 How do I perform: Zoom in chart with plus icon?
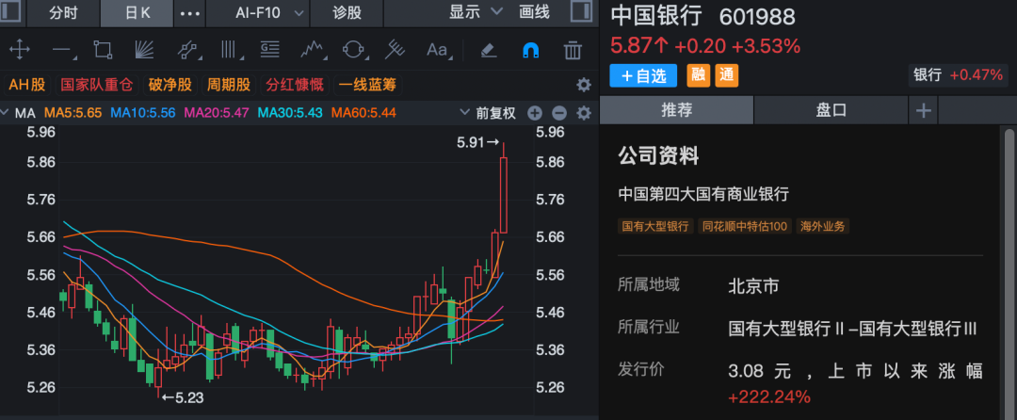(x=535, y=113)
